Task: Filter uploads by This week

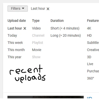Action: (15, 43)
